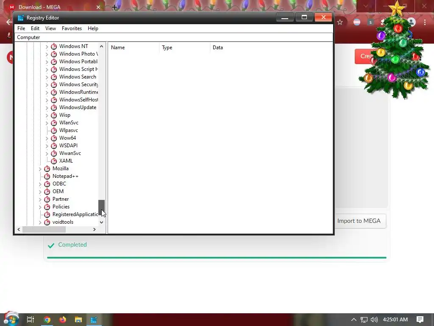Click the Windows Search key ornament icon
The image size is (434, 326).
54,77
